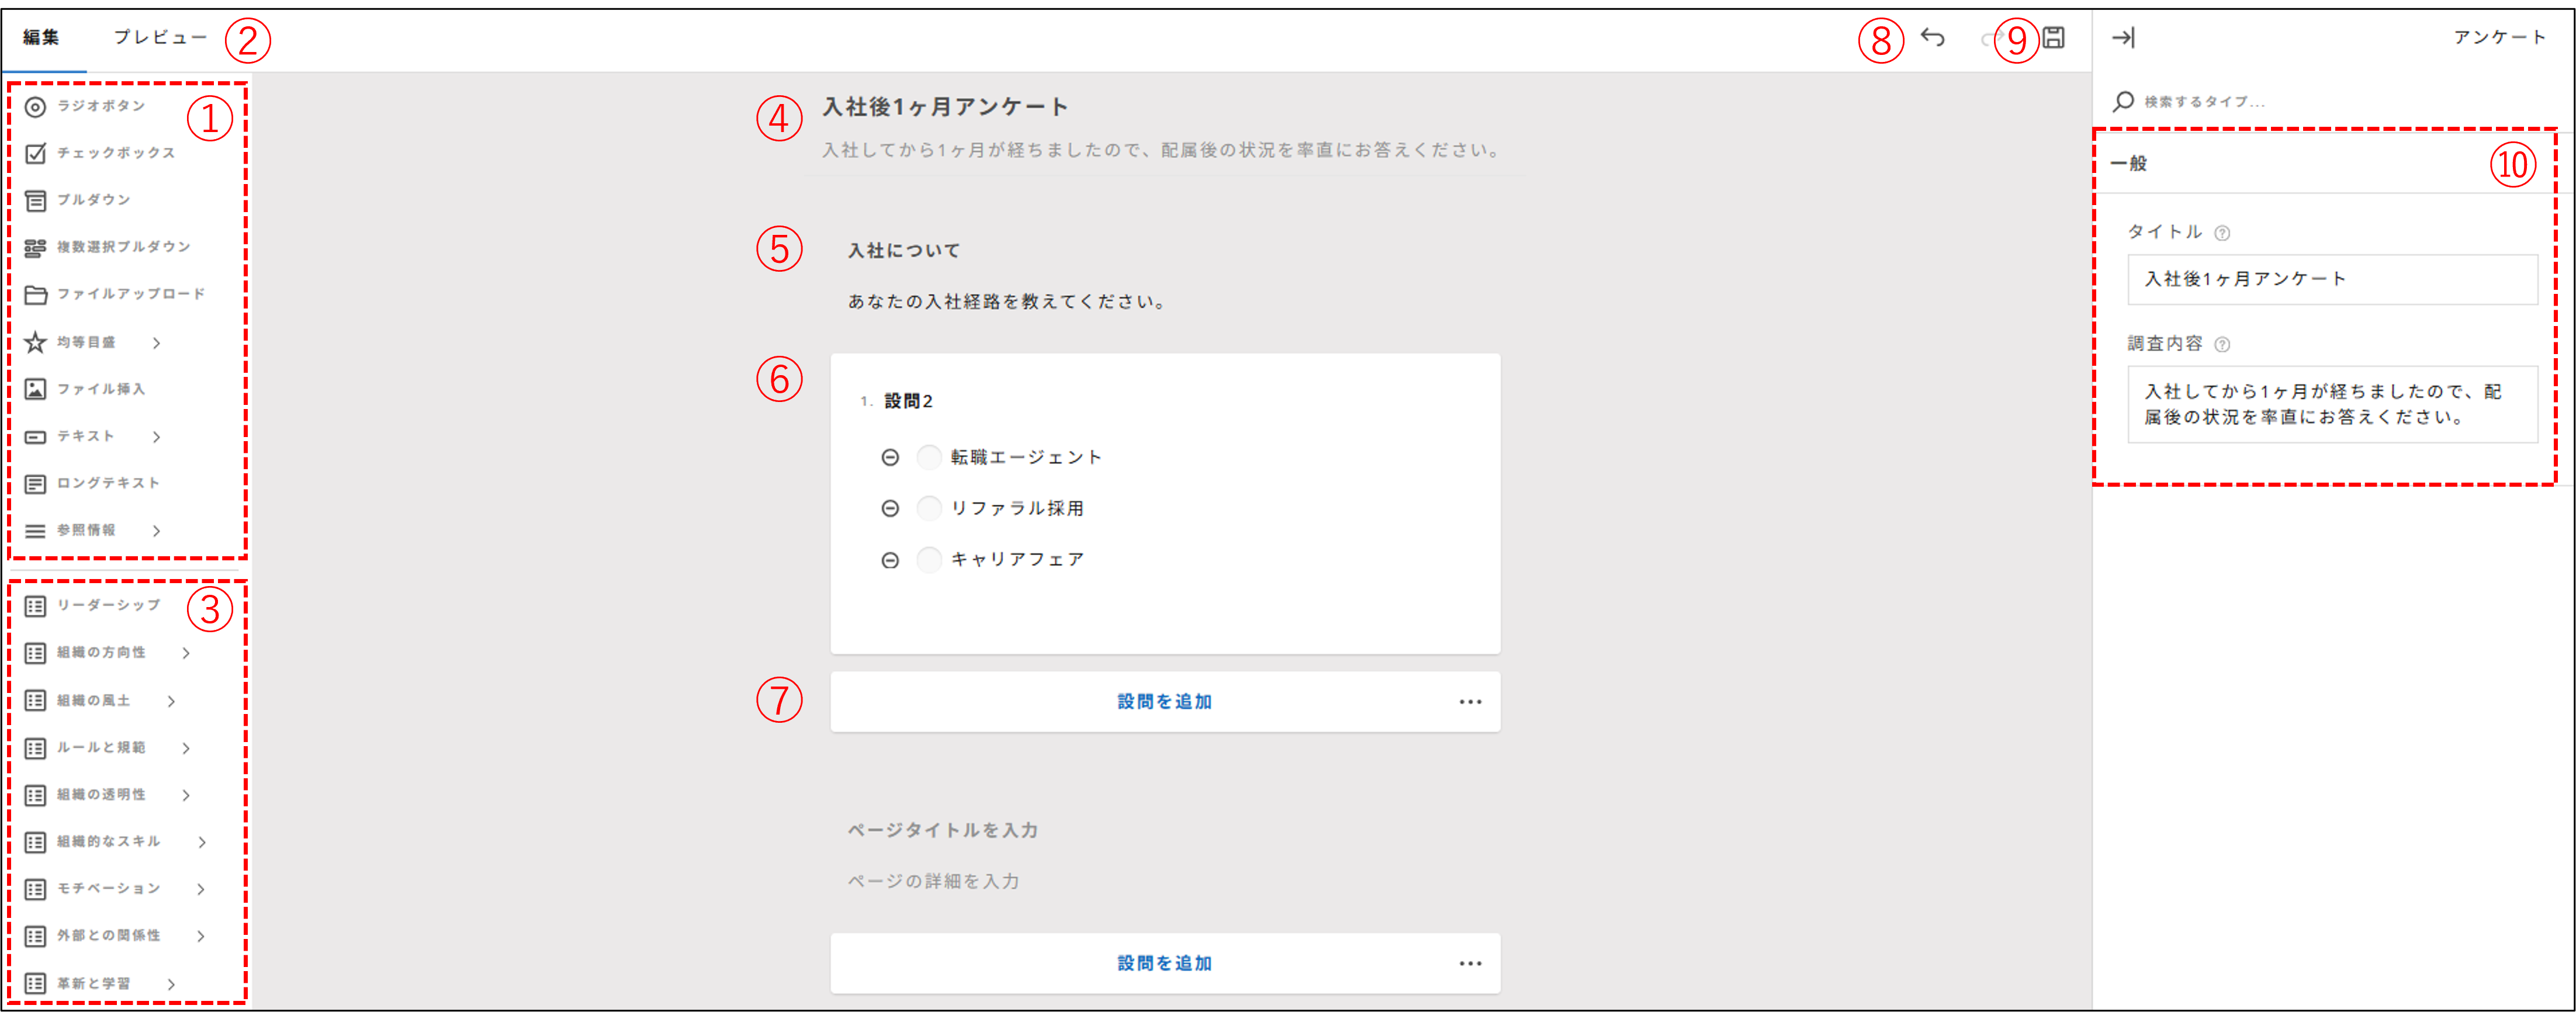Switch to the 編集 tab
Image resolution: width=2576 pixels, height=1012 pixels.
(40, 36)
